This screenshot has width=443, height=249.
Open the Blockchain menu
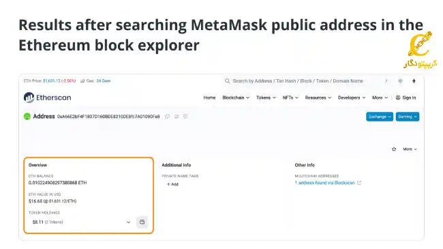[x=236, y=98]
